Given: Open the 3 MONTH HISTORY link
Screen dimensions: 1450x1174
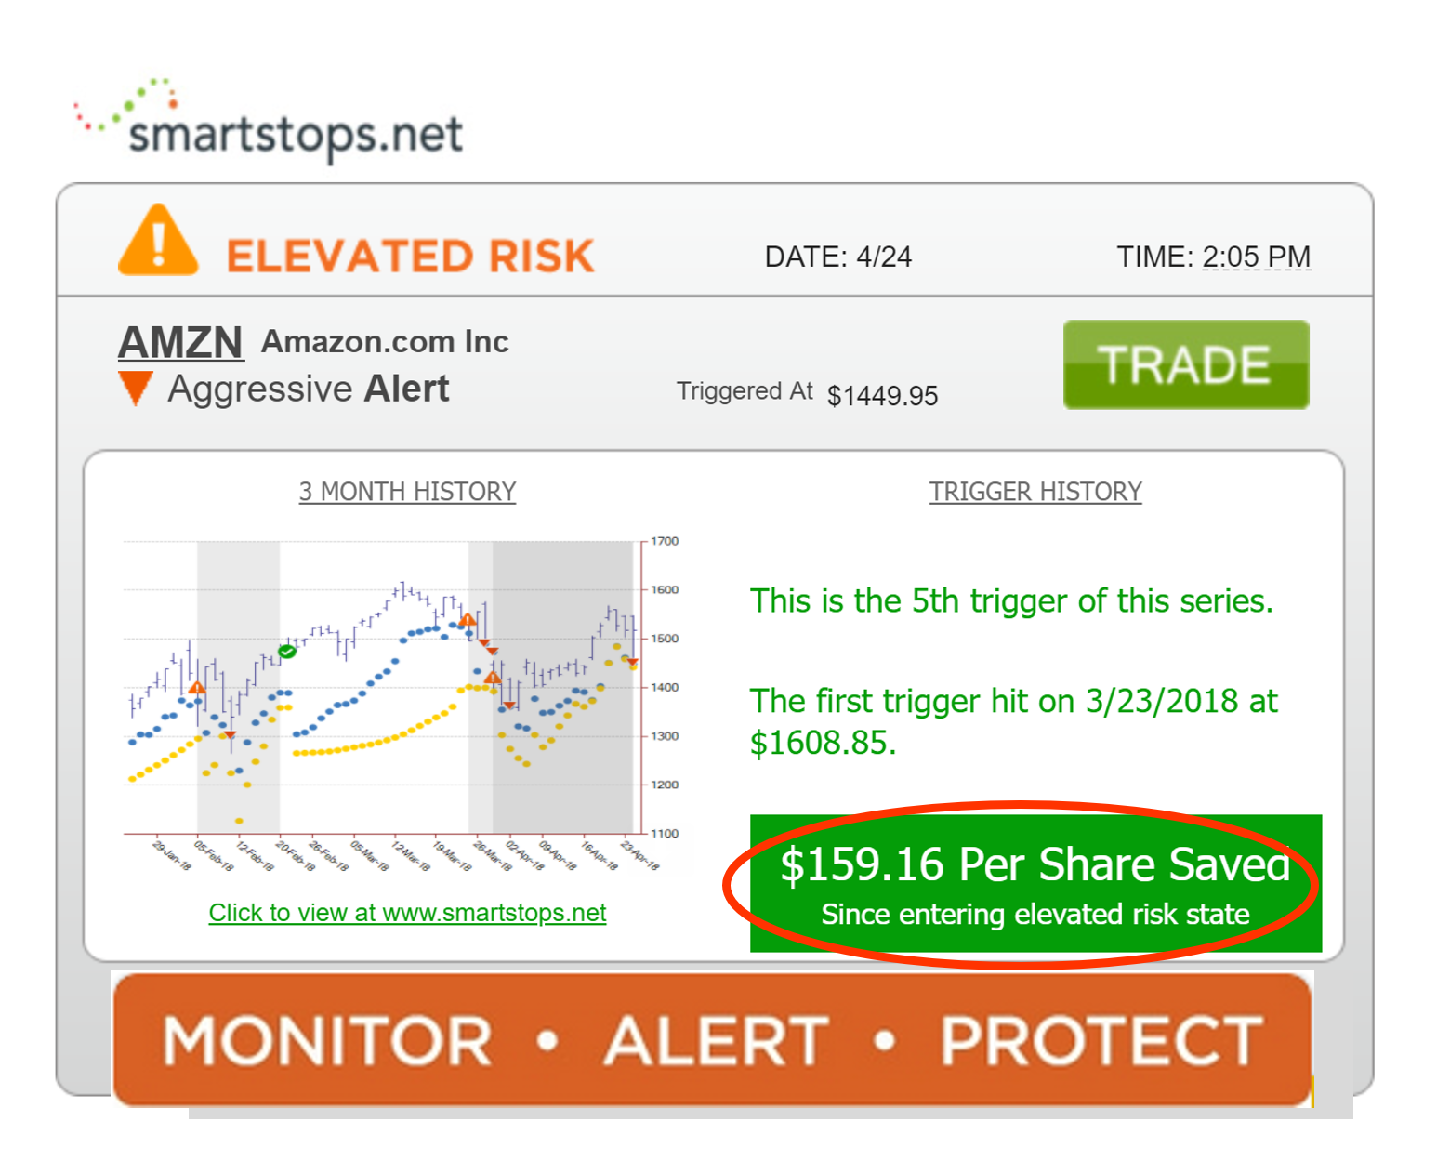Looking at the screenshot, I should tap(407, 491).
